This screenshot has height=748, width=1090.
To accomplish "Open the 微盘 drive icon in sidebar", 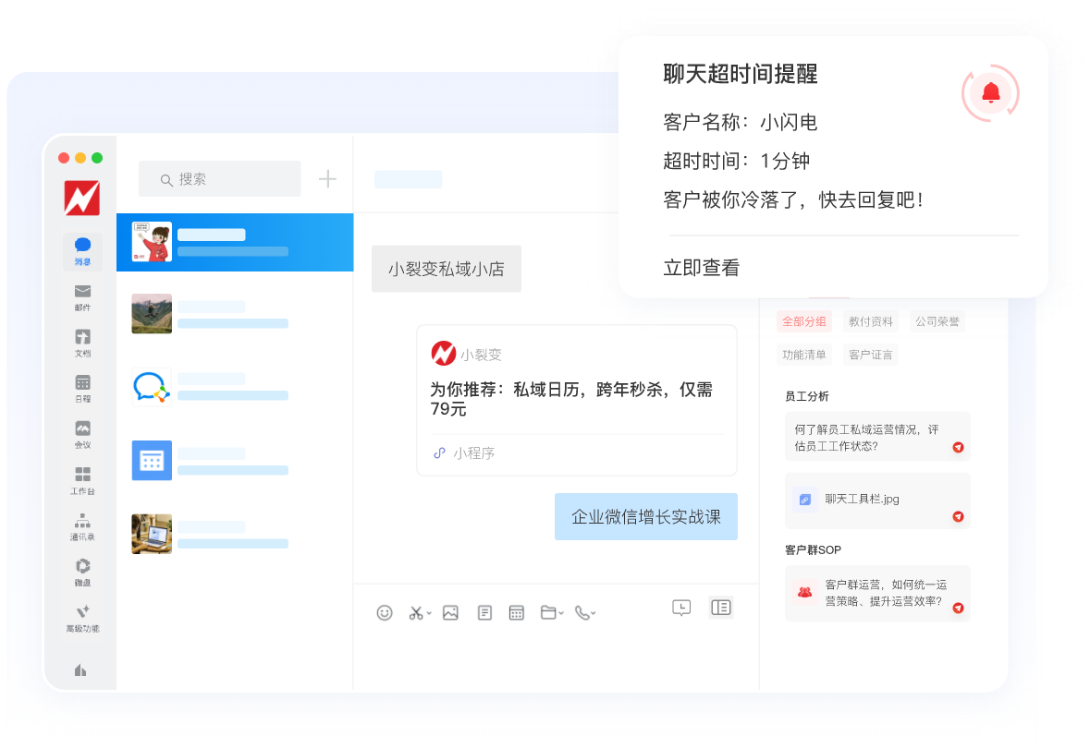I will click(82, 572).
